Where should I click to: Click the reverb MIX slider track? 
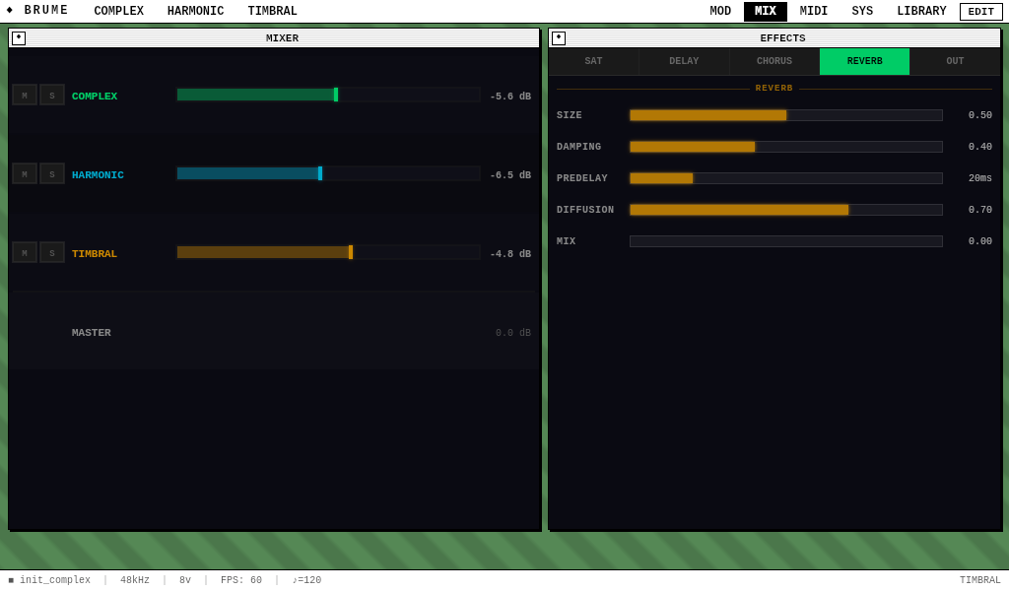pyautogui.click(x=785, y=241)
